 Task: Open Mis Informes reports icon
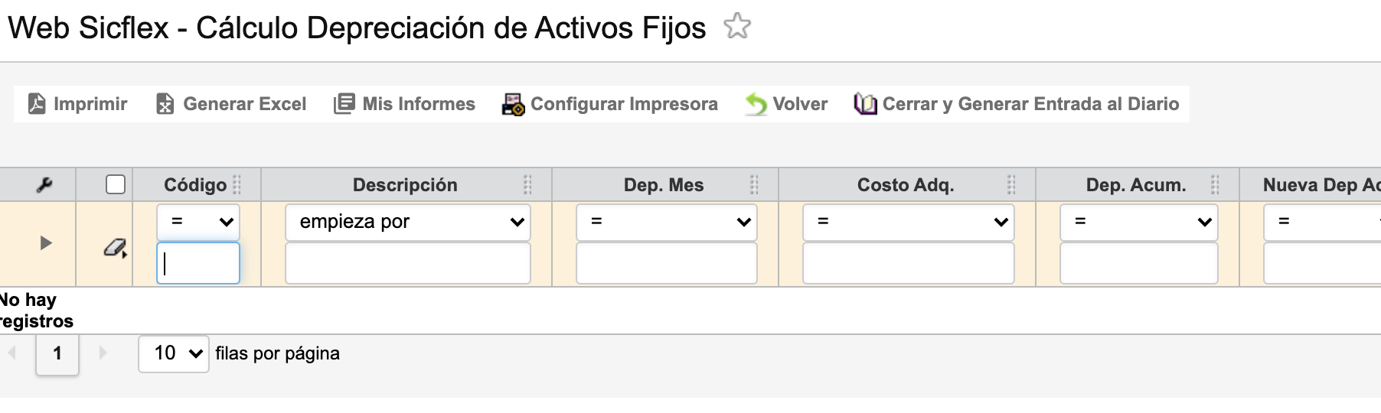point(344,103)
